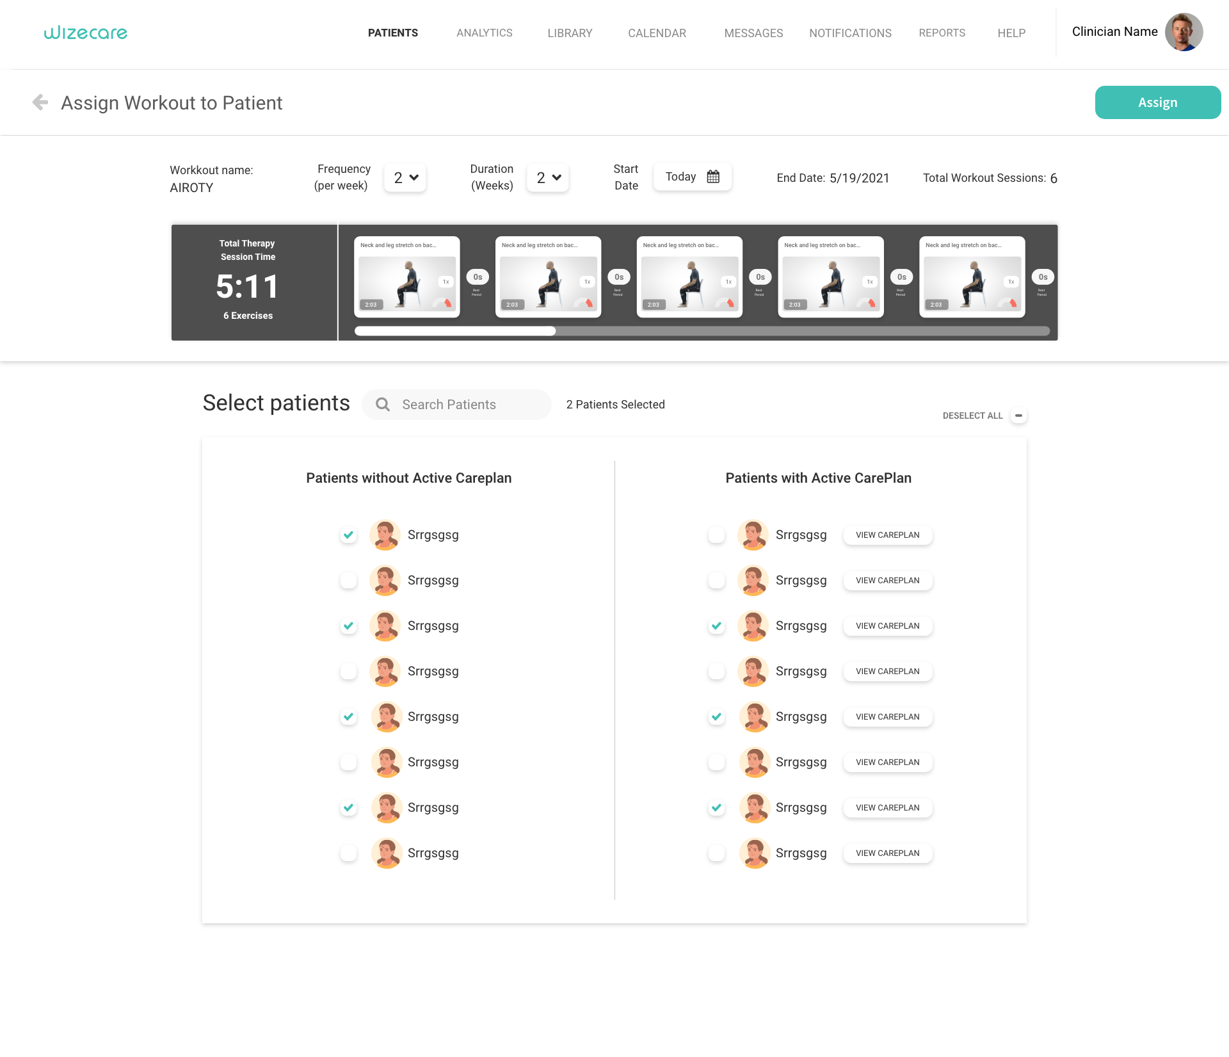The height and width of the screenshot is (1057, 1229).
Task: Click the third exercise's 0s rest badge
Action: (x=760, y=277)
